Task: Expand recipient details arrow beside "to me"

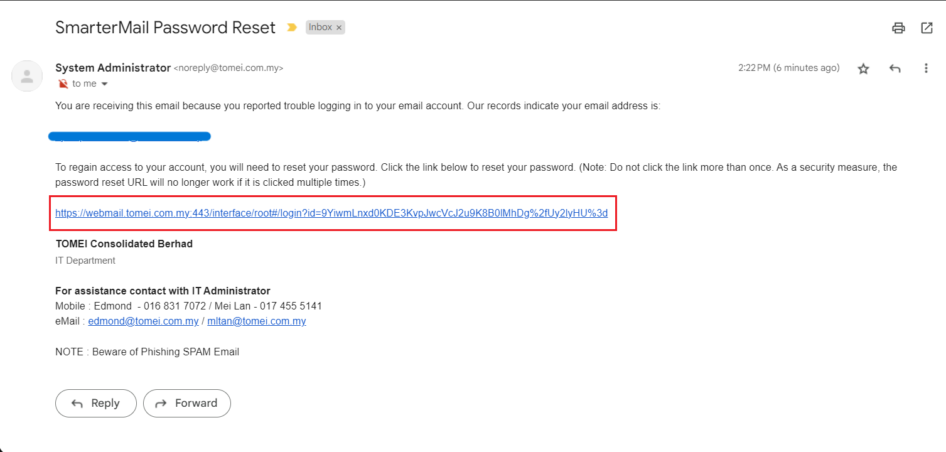Action: coord(105,84)
